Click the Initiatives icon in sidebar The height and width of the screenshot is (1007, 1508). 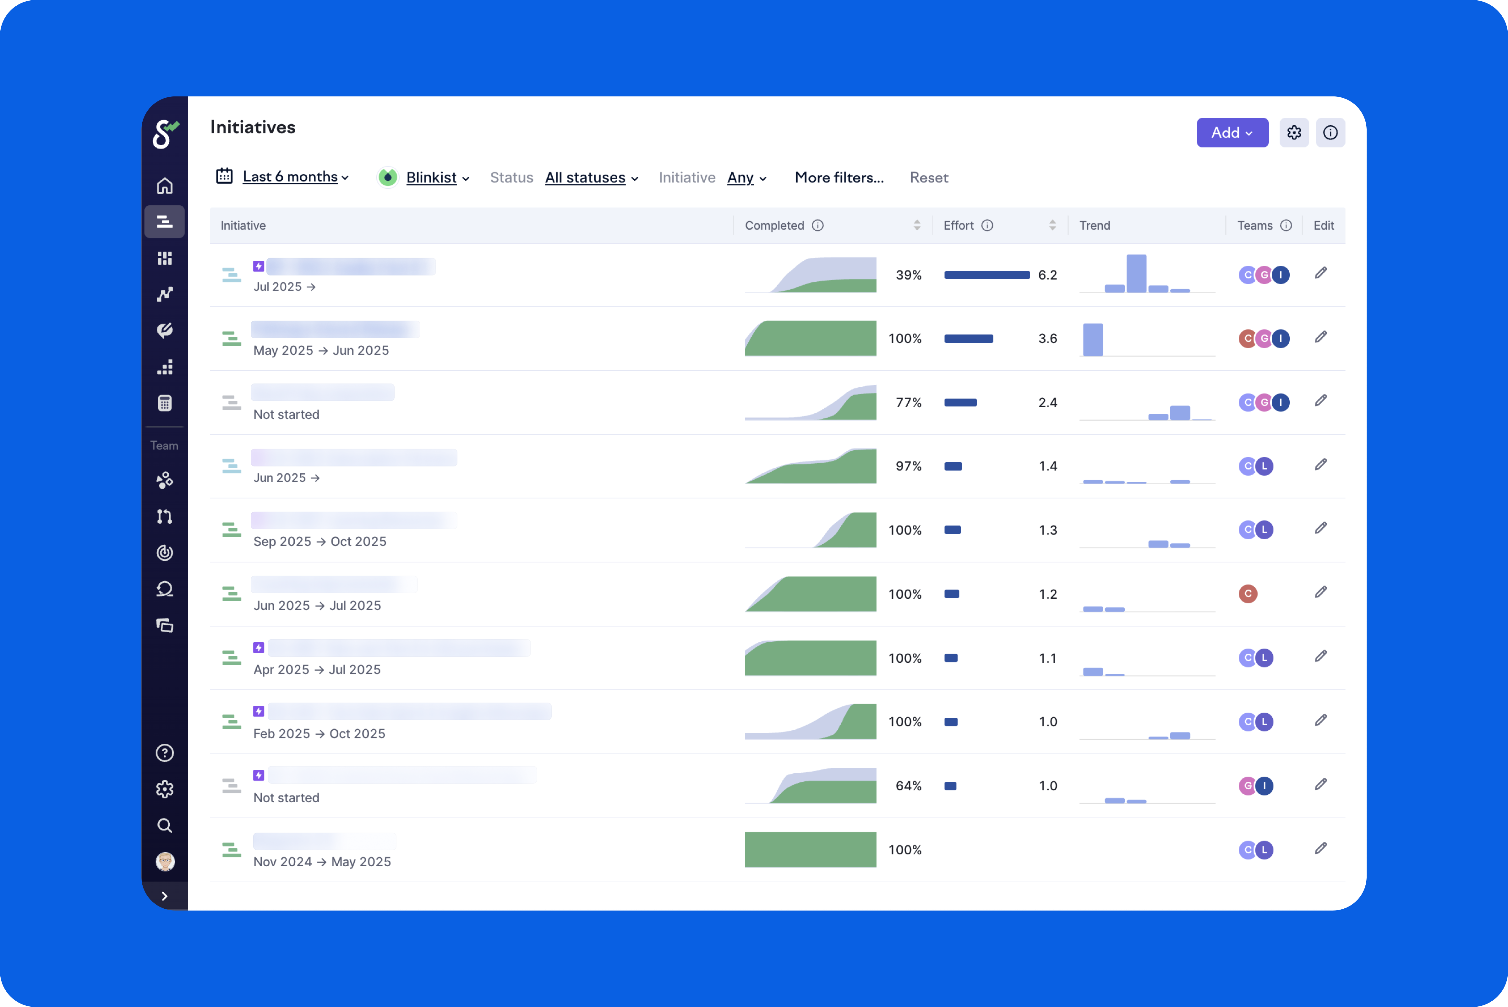click(164, 222)
